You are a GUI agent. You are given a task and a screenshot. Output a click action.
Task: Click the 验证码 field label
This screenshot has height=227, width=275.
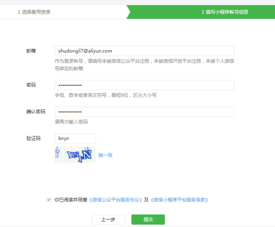pos(33,138)
